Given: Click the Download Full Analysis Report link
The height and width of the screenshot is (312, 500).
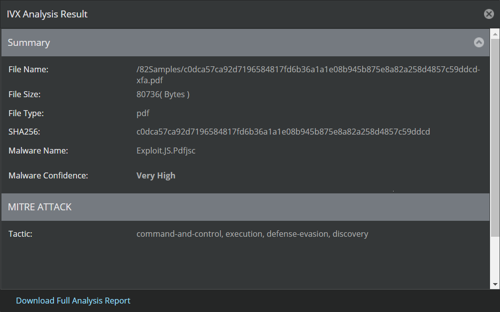Looking at the screenshot, I should tap(73, 301).
